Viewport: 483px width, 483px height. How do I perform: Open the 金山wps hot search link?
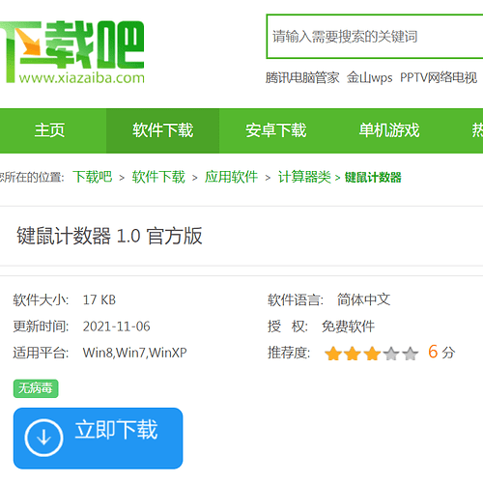pyautogui.click(x=370, y=77)
